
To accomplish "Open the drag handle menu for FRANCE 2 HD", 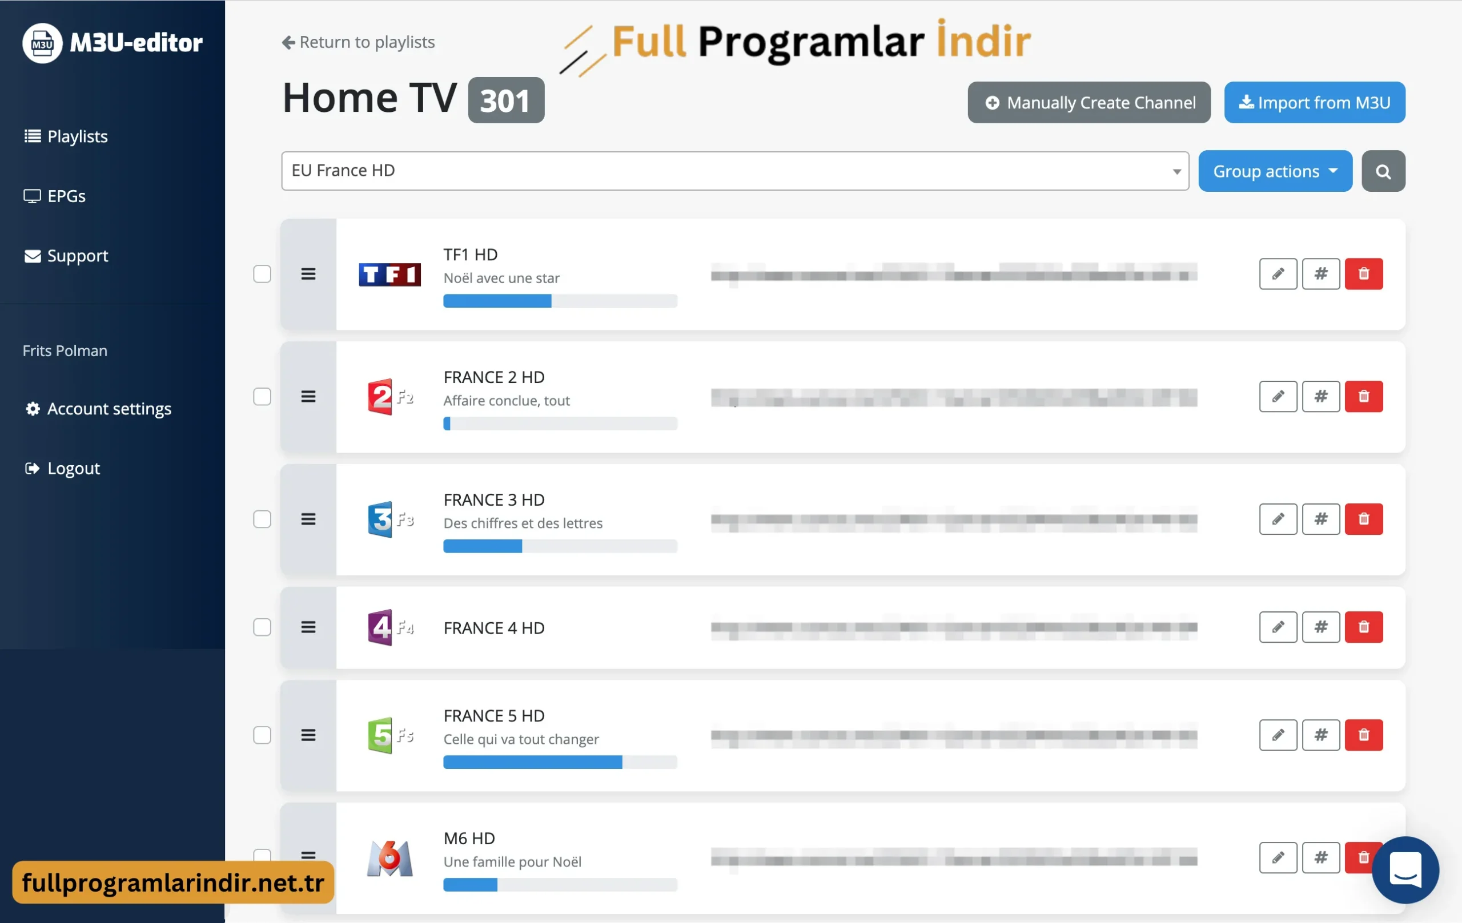I will click(307, 397).
